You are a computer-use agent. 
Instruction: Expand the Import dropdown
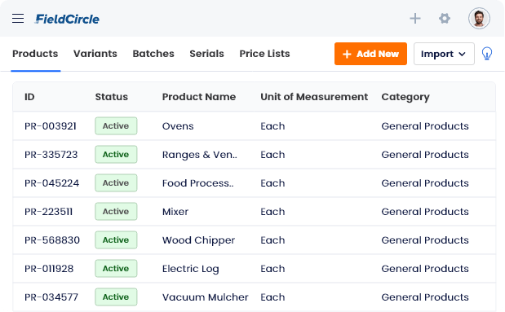[x=444, y=54]
